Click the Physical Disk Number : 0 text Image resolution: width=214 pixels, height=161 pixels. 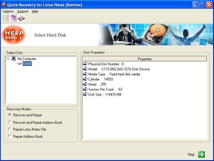click(106, 64)
